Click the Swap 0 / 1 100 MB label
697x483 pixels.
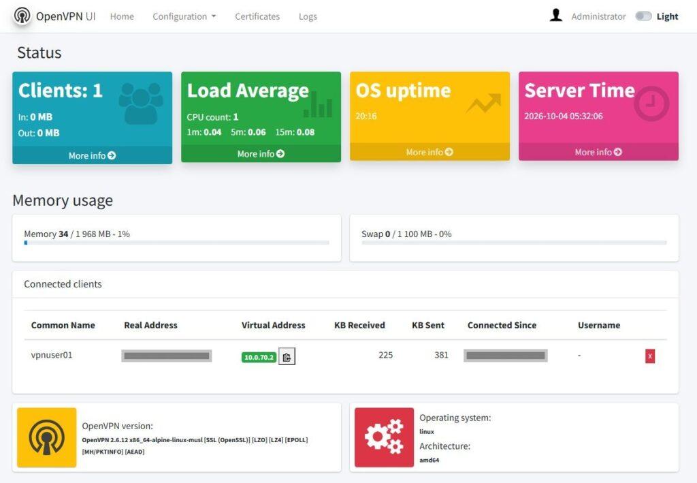(x=406, y=234)
